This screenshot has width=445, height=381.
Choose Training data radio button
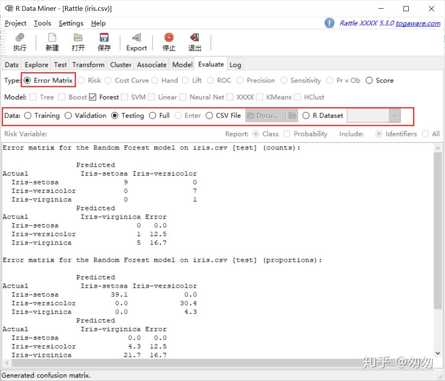click(28, 115)
